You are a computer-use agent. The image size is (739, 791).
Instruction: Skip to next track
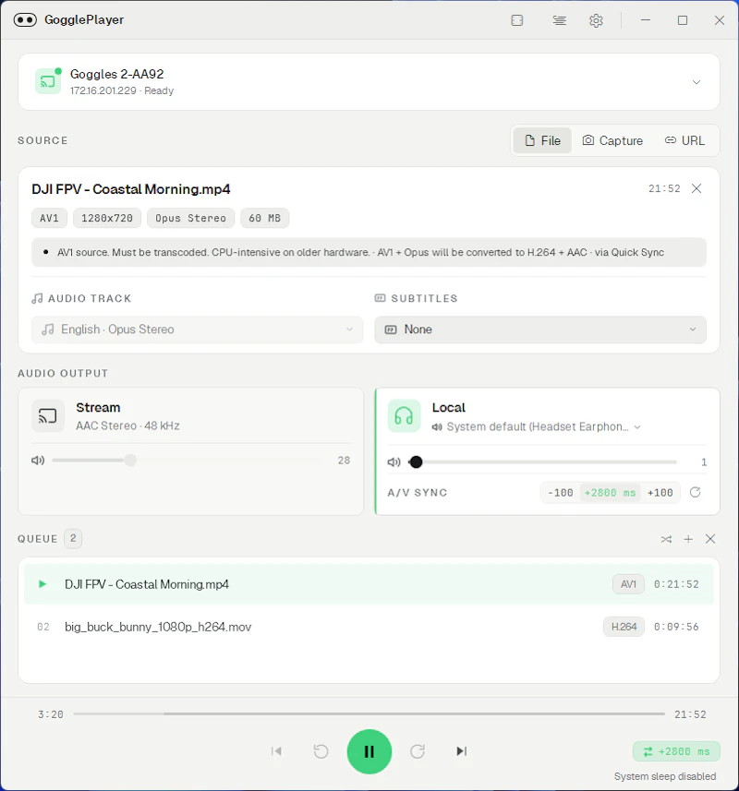coord(461,751)
